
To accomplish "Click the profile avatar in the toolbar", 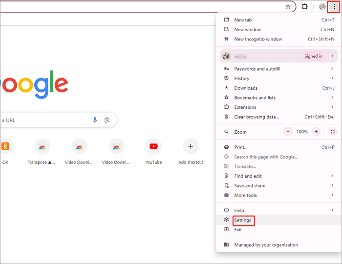I will pos(322,7).
